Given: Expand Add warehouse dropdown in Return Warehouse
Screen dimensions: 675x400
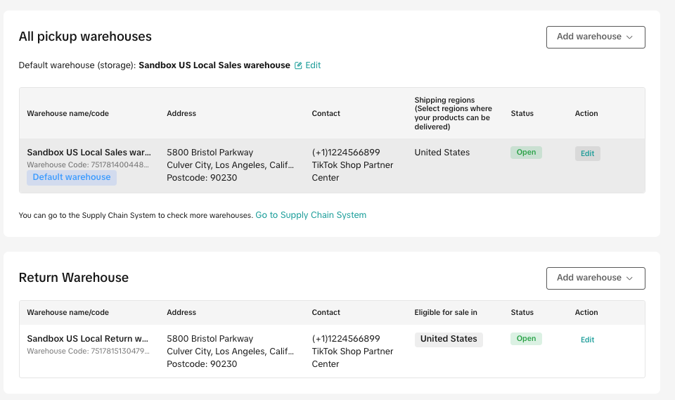Looking at the screenshot, I should coord(596,278).
